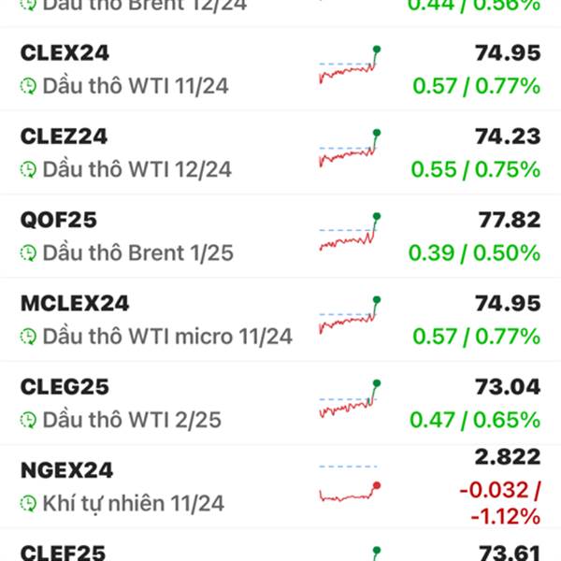This screenshot has width=561, height=561.
Task: Open the CLEX24 sparkline chart
Action: click(x=350, y=65)
